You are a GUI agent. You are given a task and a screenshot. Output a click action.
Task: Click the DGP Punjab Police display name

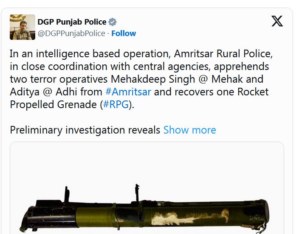(72, 22)
